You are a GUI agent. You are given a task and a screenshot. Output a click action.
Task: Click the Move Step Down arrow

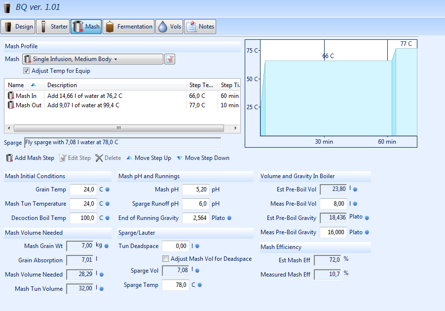(x=180, y=158)
